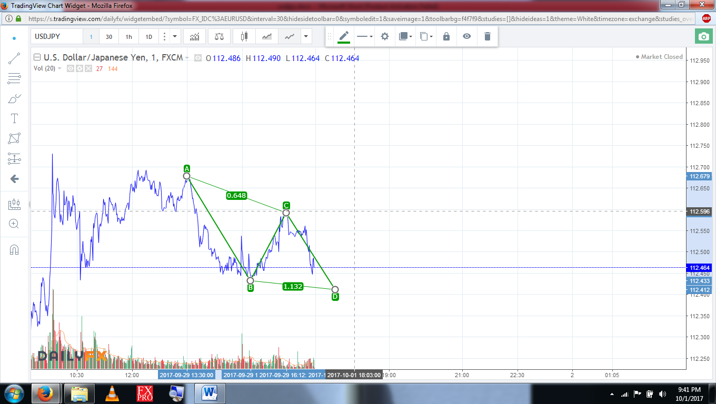This screenshot has height=404, width=716.
Task: Toggle lock on the selected drawing
Action: click(x=446, y=36)
